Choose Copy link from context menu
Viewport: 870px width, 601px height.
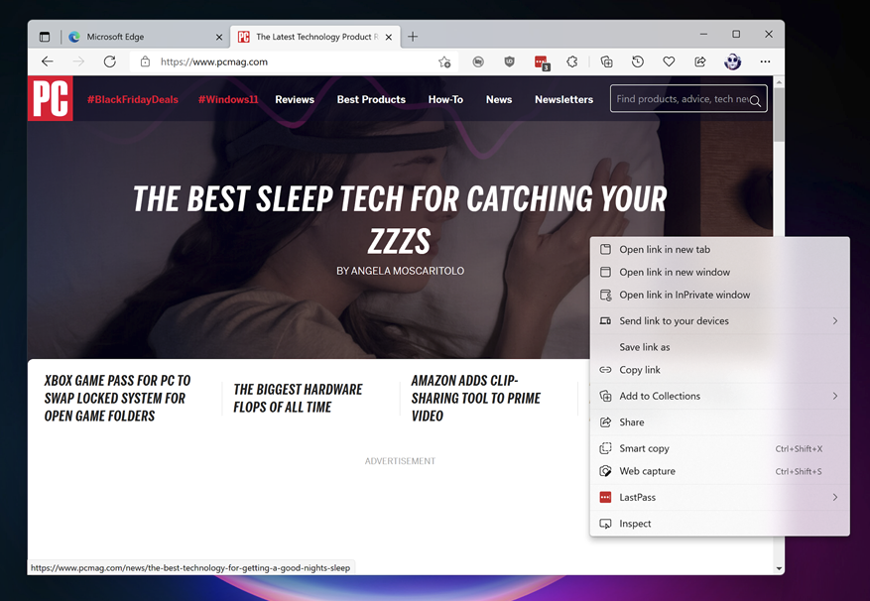click(x=719, y=370)
